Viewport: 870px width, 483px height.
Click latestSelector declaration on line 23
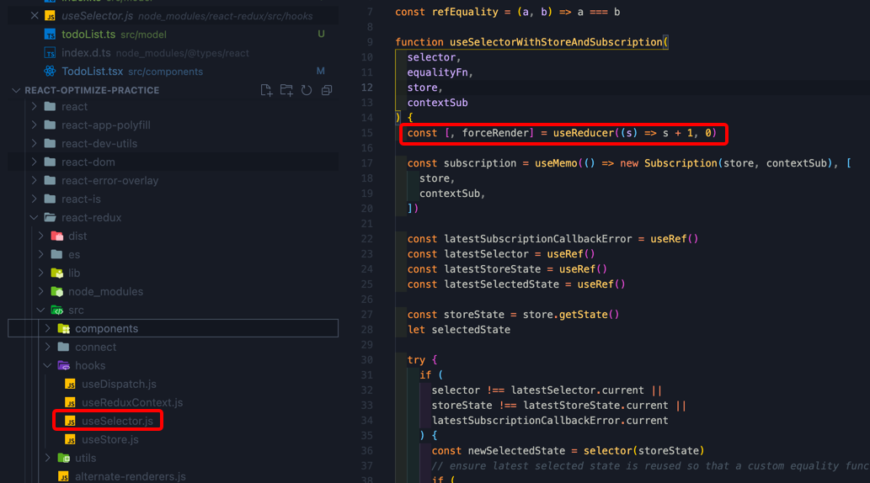pyautogui.click(x=486, y=254)
